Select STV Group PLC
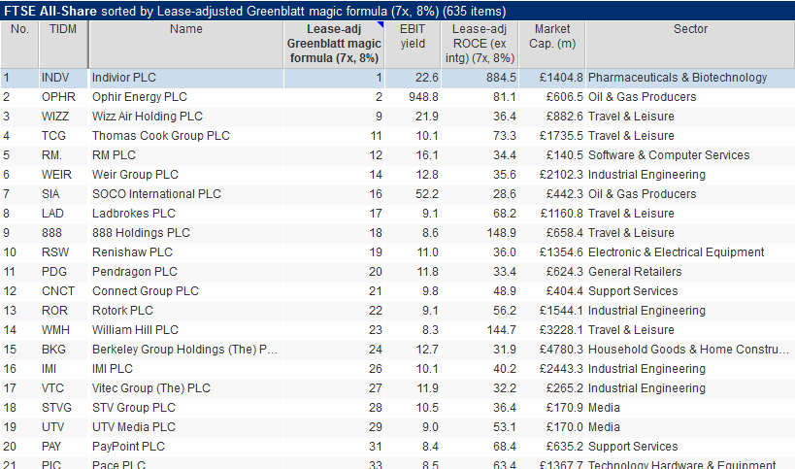795x469 pixels. [133, 408]
